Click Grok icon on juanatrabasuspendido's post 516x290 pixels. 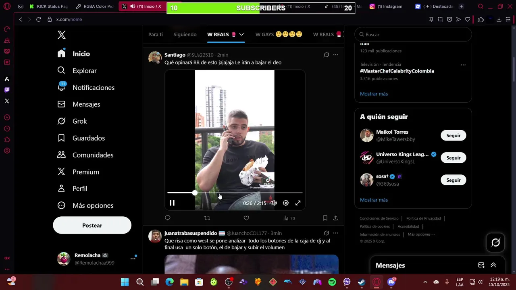[x=327, y=233]
